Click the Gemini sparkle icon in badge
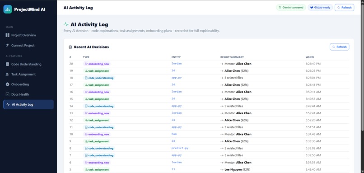364x173 pixels. pos(280,7)
